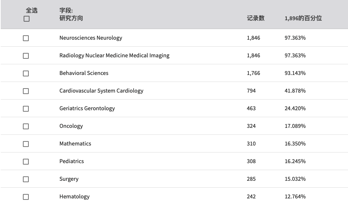Tick the Oncology row checkbox
Screen dimensions: 348x205
[x=26, y=126]
